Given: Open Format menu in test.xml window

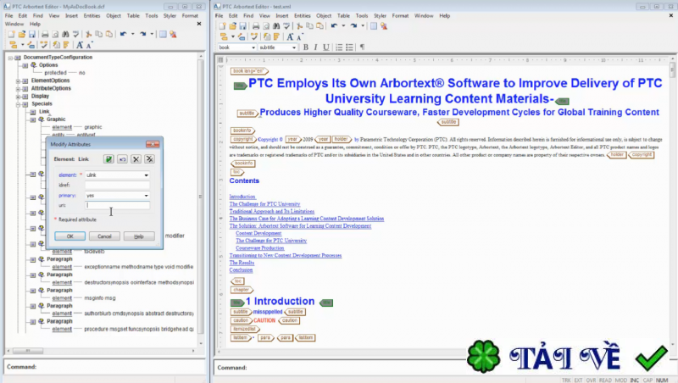Looking at the screenshot, I should coord(400,15).
